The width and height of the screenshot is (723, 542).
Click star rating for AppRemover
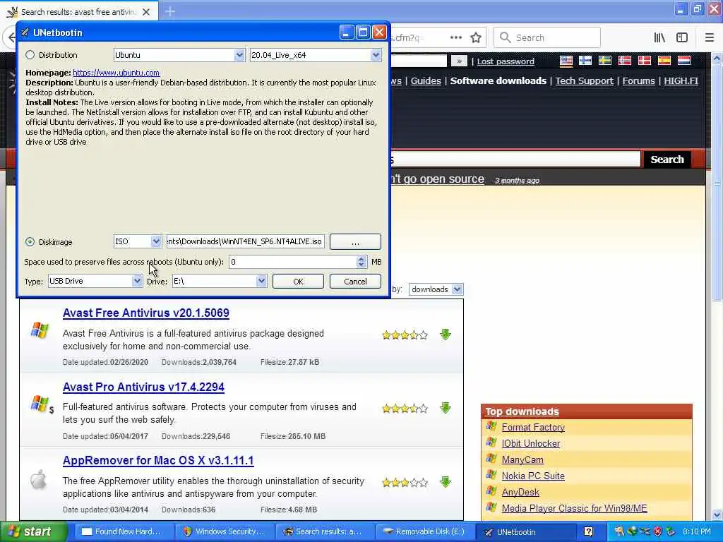click(x=405, y=483)
